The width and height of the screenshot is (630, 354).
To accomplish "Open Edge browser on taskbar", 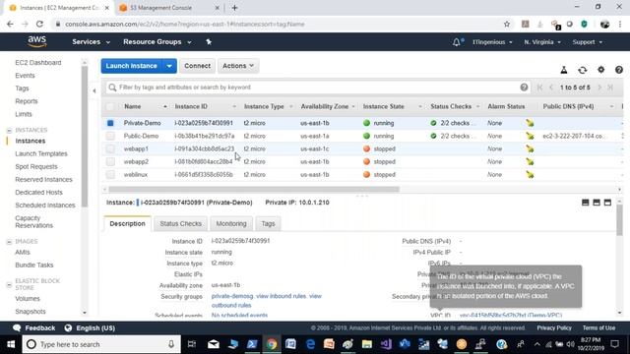I will click(311, 344).
